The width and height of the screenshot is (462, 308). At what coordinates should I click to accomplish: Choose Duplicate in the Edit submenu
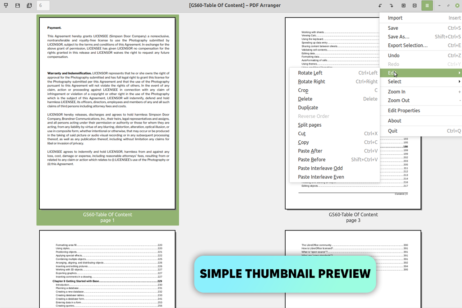pos(335,107)
